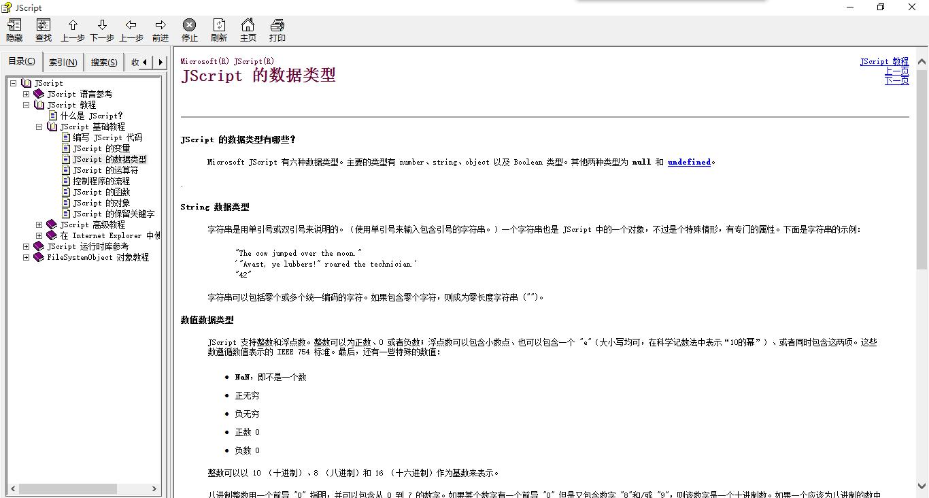Switch to the 搜索(S) tab
This screenshot has width=929, height=498.
coord(103,61)
